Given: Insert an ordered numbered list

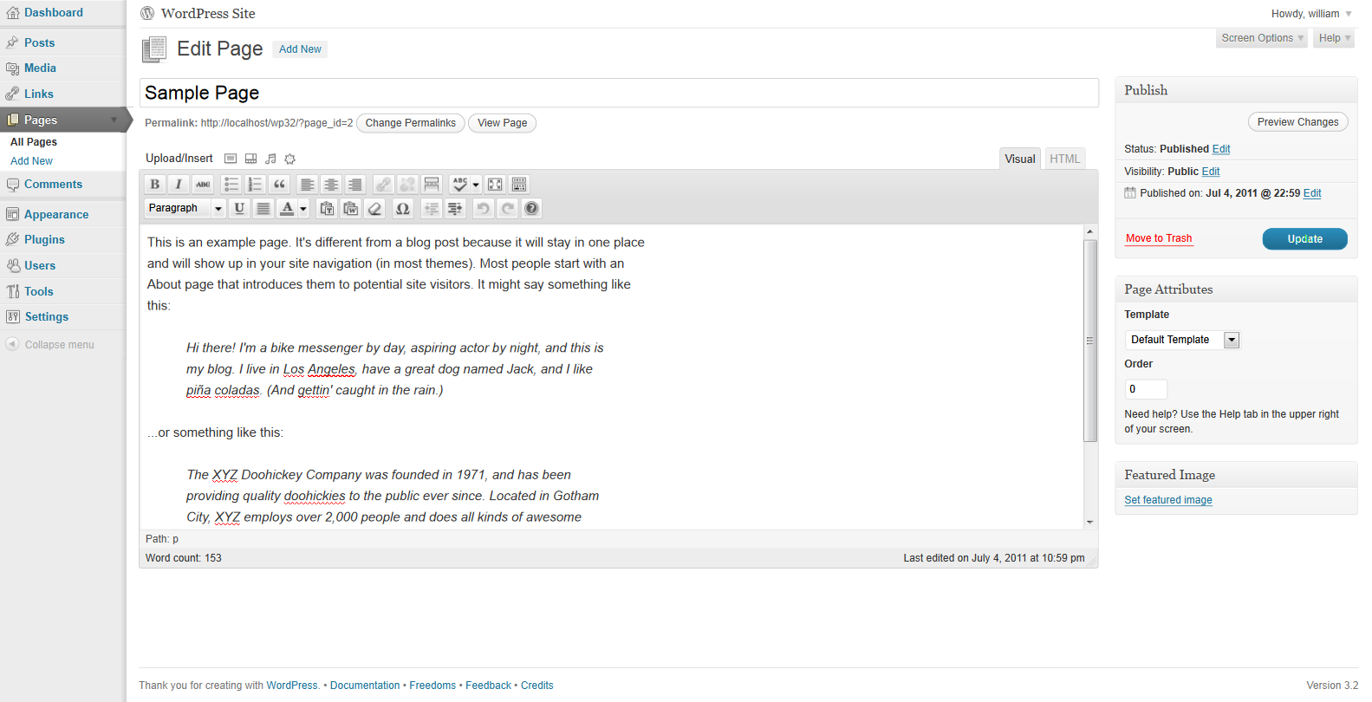Looking at the screenshot, I should 255,184.
